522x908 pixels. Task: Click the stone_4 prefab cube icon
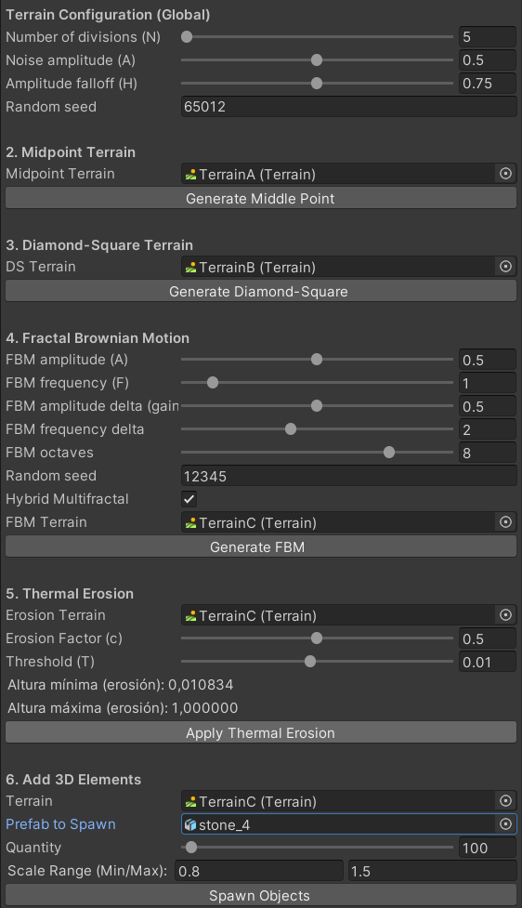pos(190,824)
